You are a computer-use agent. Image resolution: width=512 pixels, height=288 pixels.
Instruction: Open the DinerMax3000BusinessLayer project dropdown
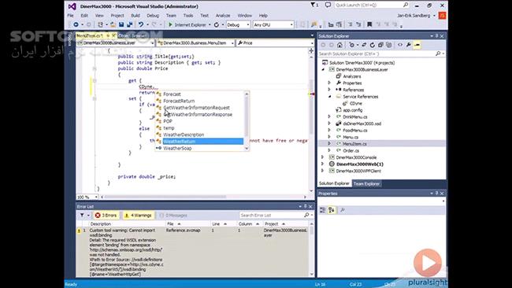tap(116, 42)
